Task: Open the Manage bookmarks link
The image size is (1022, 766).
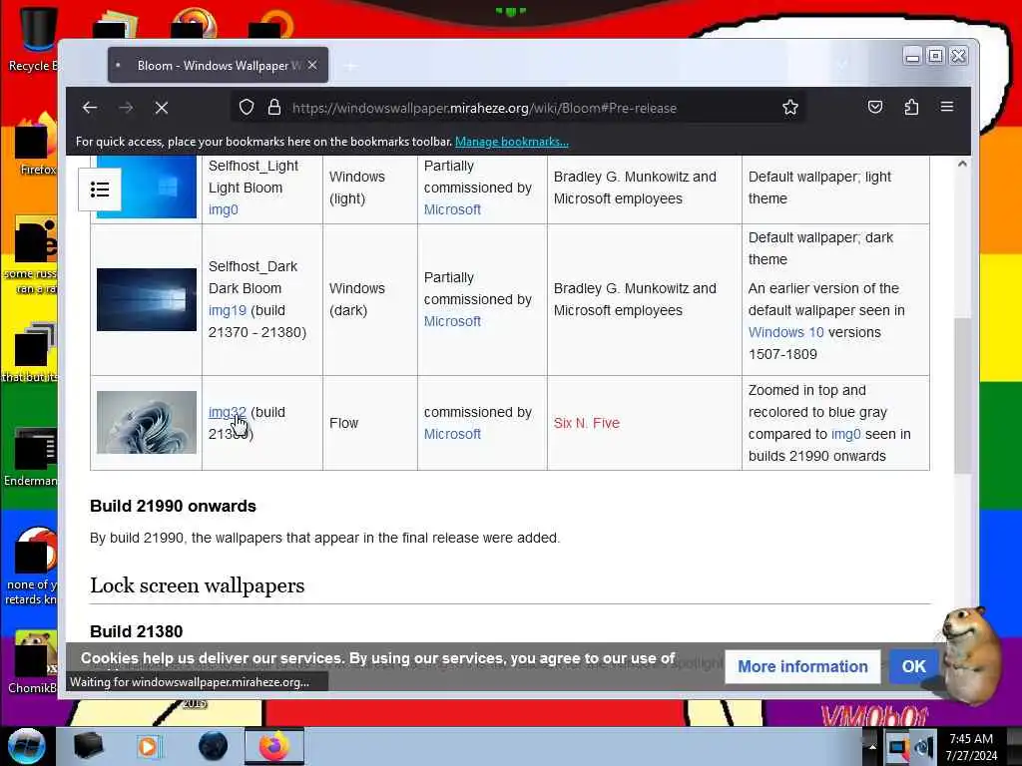Action: point(512,142)
